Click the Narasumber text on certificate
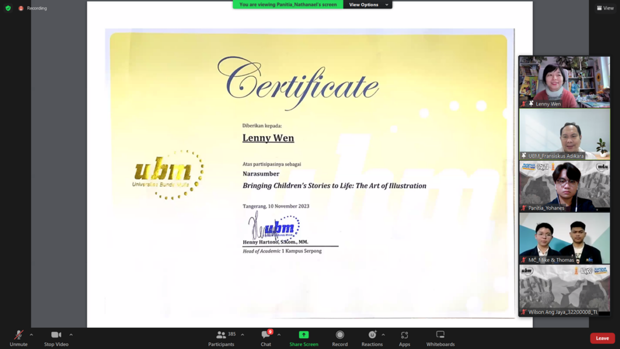This screenshot has height=349, width=620. click(x=261, y=174)
